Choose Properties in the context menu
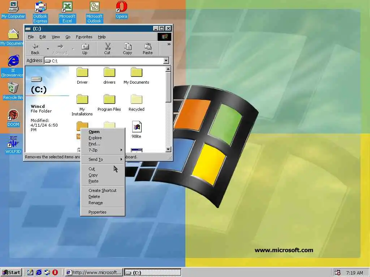370x277 pixels. click(x=103, y=212)
